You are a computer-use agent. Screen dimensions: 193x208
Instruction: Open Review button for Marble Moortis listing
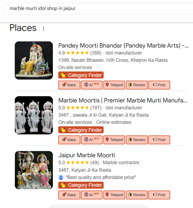point(137,140)
